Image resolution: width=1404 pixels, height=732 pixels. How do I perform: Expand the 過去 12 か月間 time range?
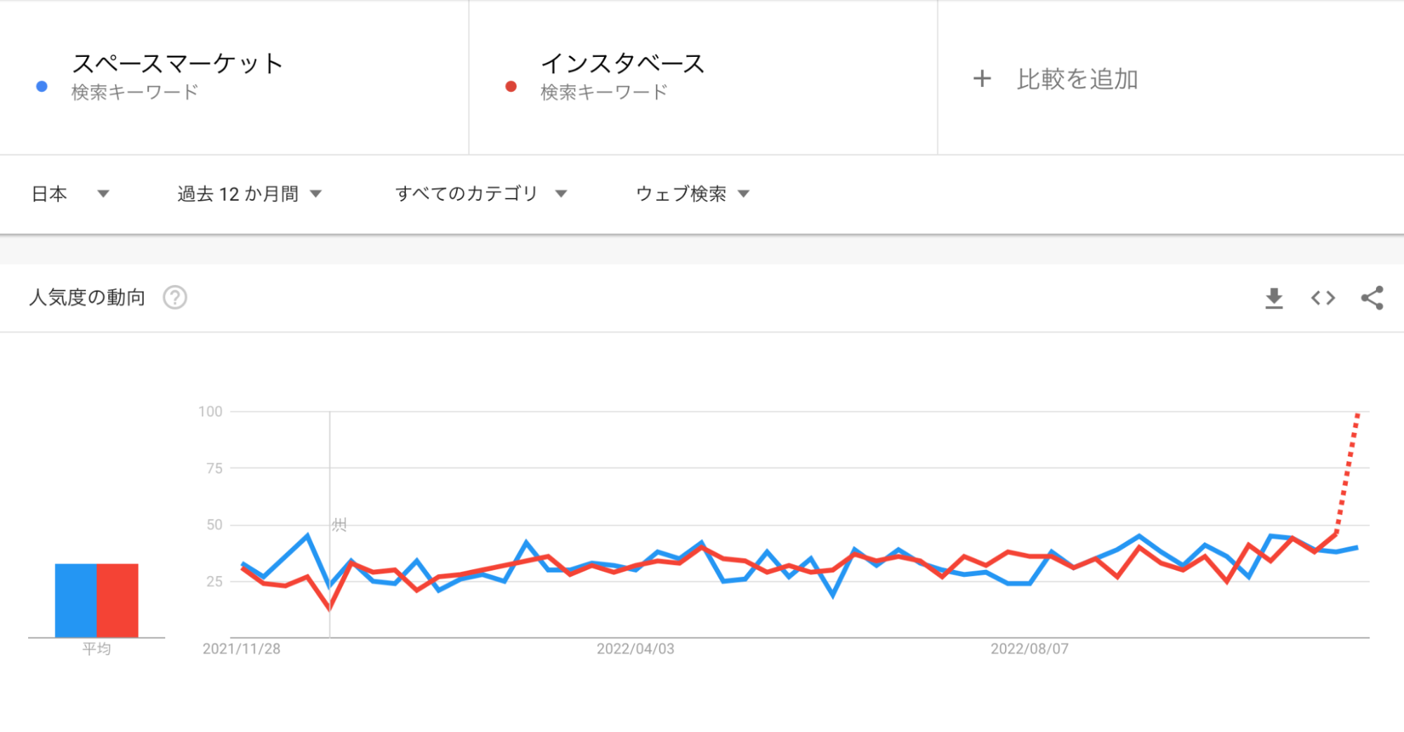click(249, 194)
